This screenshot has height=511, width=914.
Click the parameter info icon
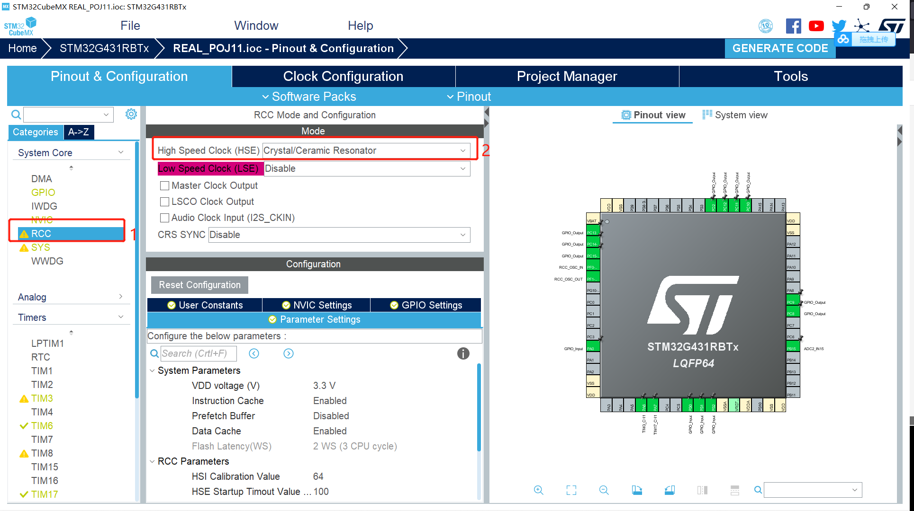coord(463,353)
